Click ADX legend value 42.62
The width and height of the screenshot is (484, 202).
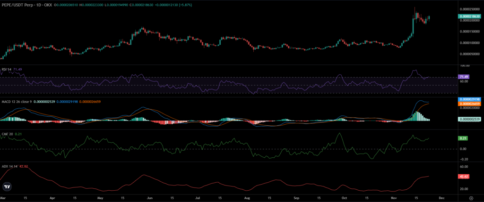pyautogui.click(x=24, y=166)
